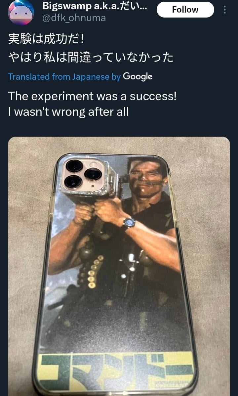Open the Bigswamp profile avatar
The width and height of the screenshot is (238, 396).
[x=21, y=13]
